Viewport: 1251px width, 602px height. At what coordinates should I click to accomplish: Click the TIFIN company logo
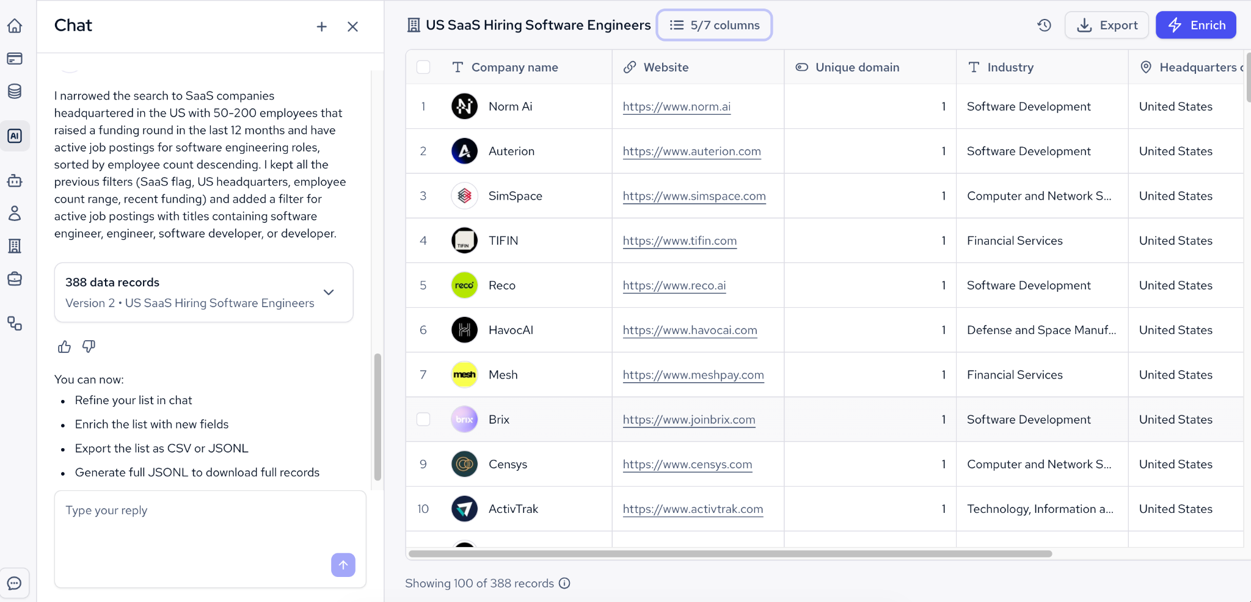[x=464, y=241]
